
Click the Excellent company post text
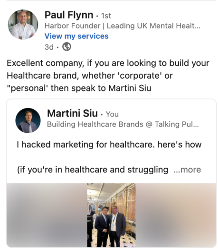click(108, 75)
